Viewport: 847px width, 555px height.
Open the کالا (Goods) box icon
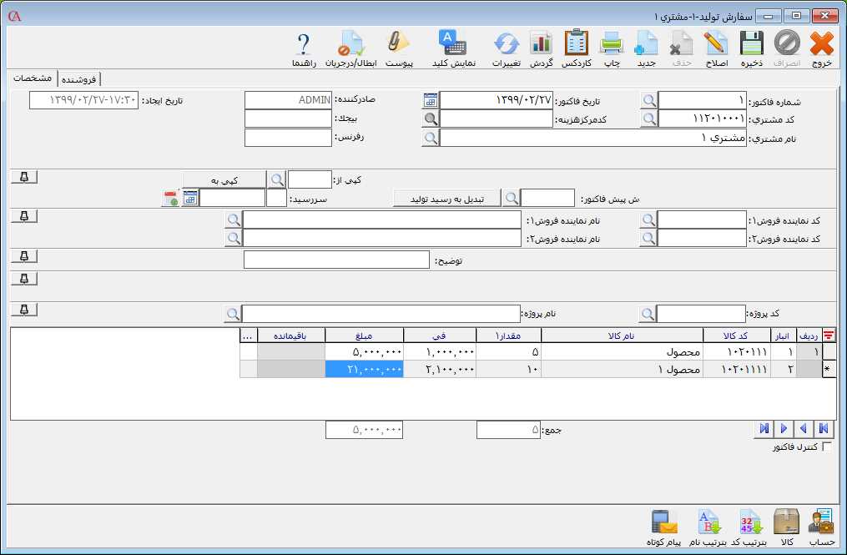[x=786, y=524]
